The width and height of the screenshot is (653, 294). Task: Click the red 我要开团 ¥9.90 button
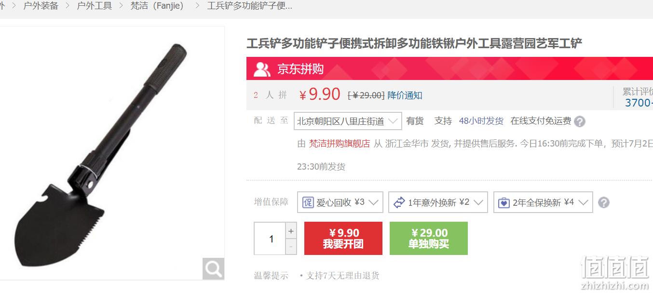[x=343, y=238]
